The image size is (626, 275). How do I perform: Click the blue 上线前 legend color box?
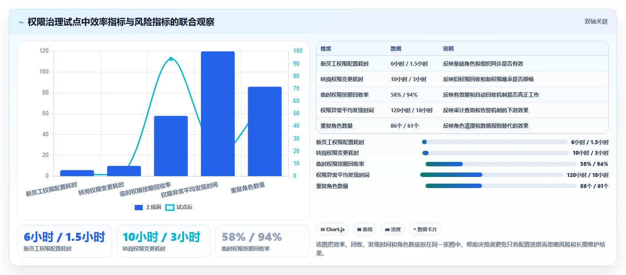tap(139, 207)
